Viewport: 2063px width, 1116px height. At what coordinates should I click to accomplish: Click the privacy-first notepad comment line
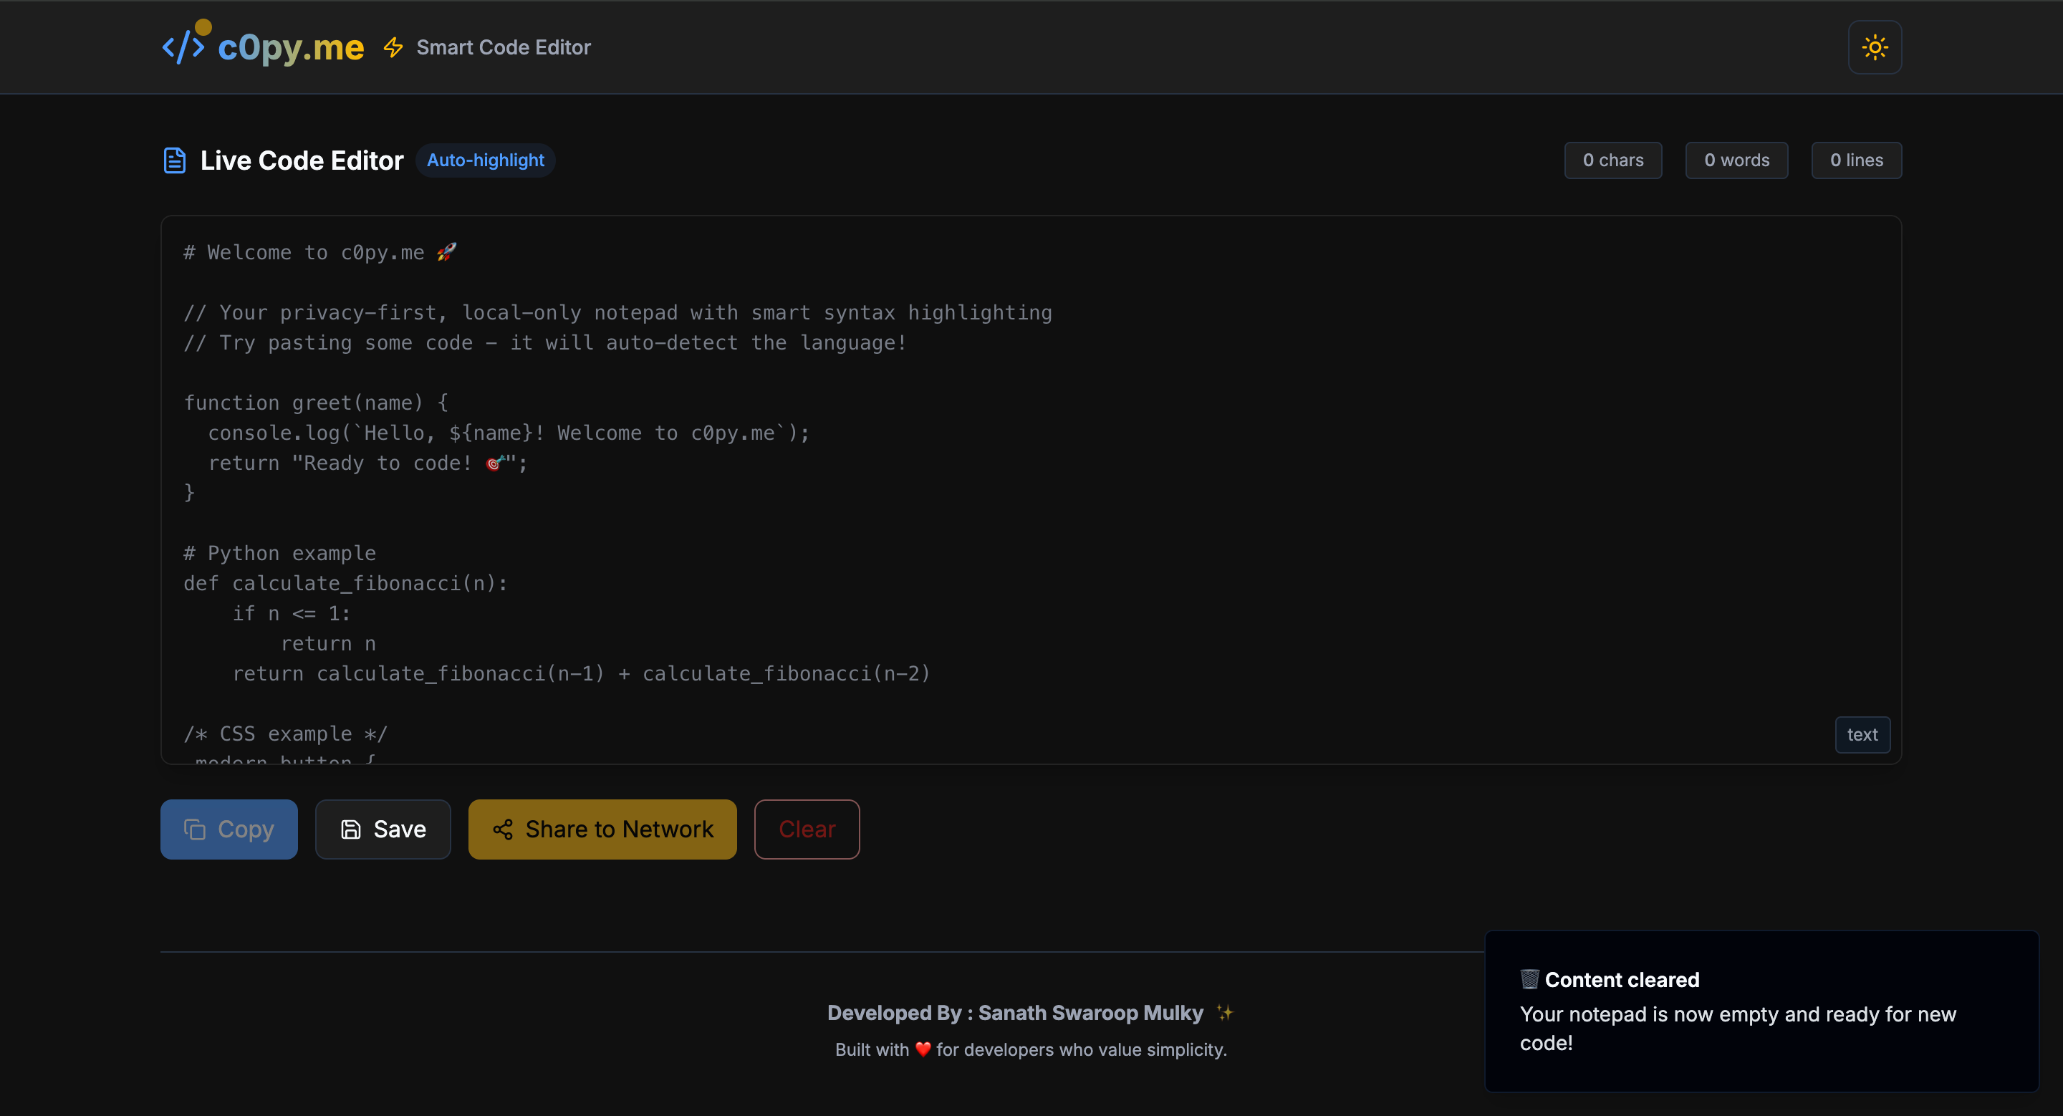click(618, 312)
